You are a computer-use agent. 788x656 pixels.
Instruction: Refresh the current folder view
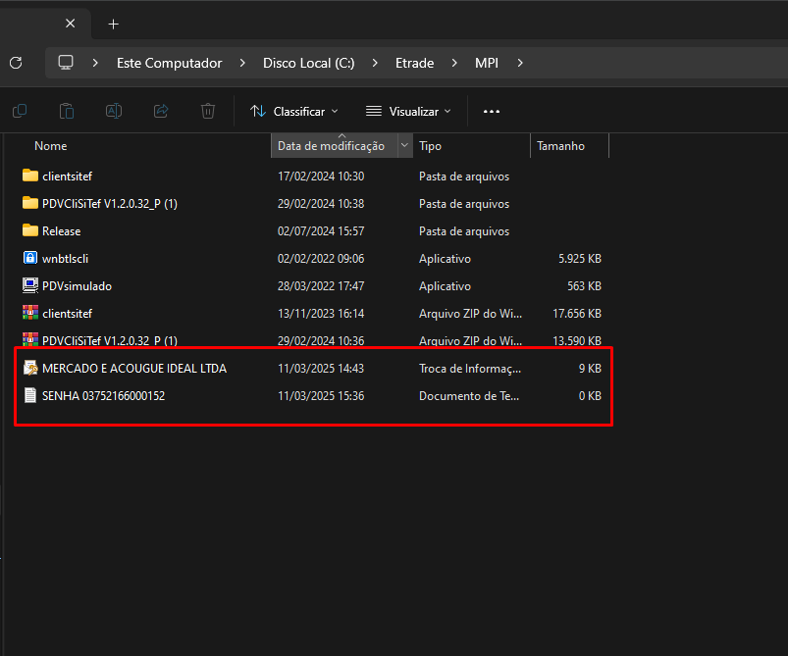(x=16, y=63)
